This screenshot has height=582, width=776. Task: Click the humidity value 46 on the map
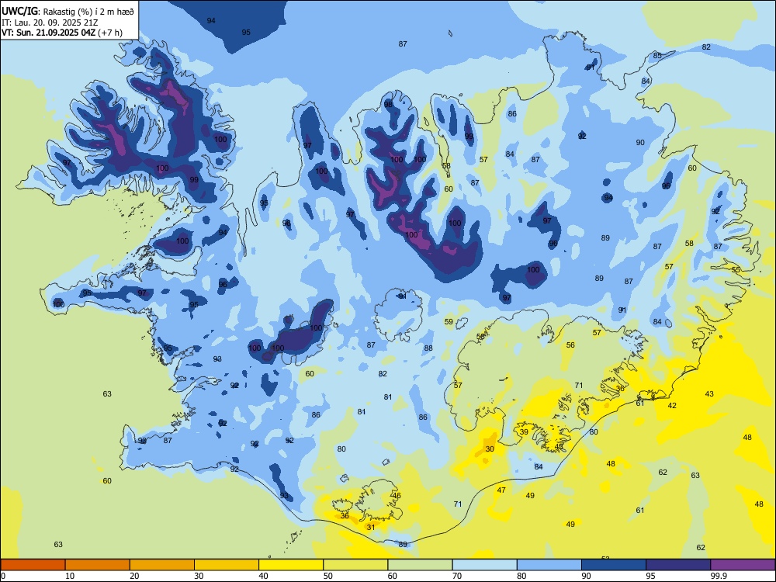[397, 495]
